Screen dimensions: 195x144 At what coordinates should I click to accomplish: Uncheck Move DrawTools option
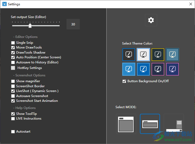(x=13, y=47)
